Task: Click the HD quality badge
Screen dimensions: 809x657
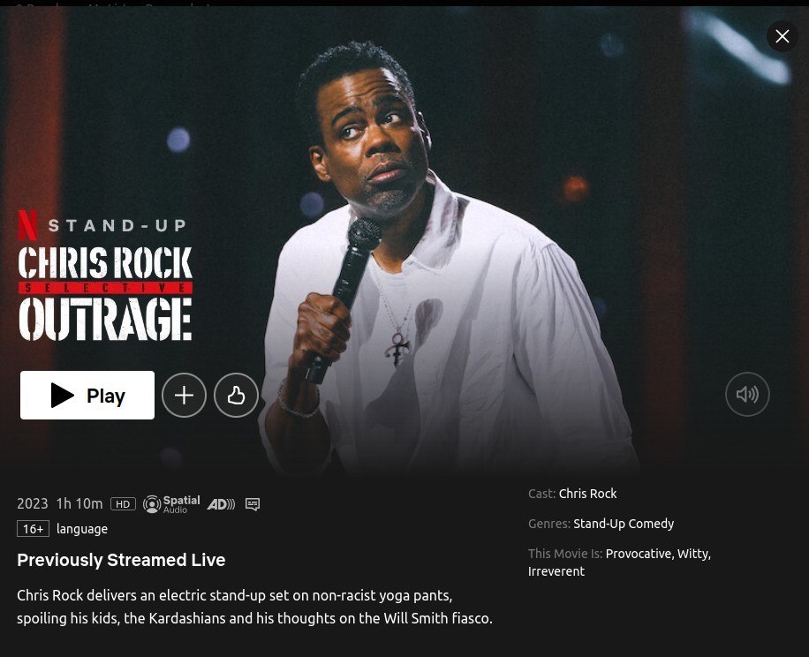Action: (123, 504)
